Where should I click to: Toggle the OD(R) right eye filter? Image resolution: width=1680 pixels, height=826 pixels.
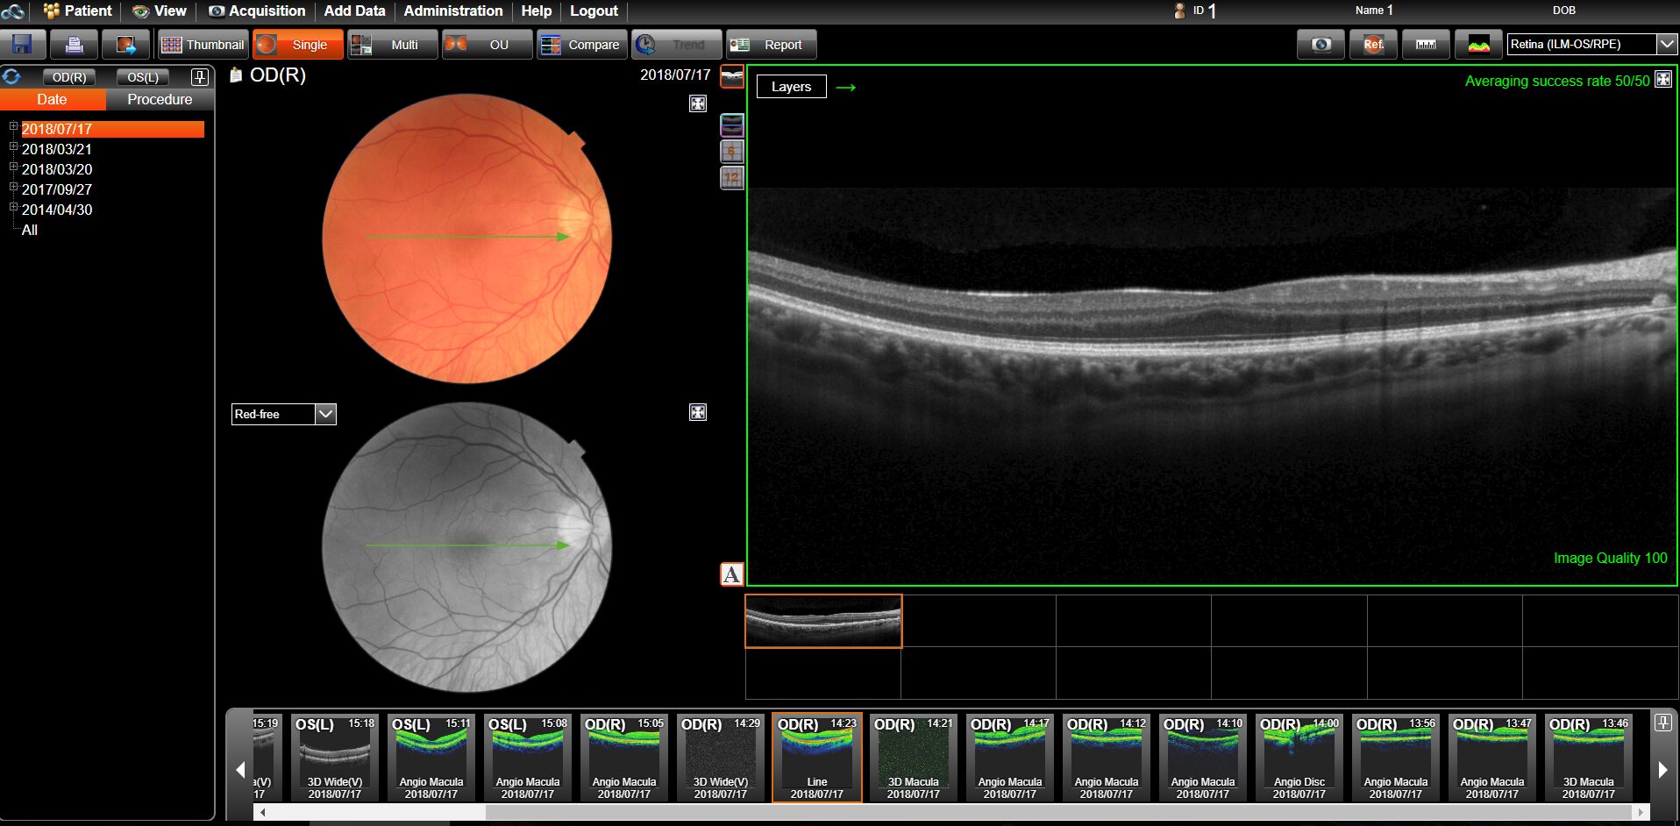(69, 77)
